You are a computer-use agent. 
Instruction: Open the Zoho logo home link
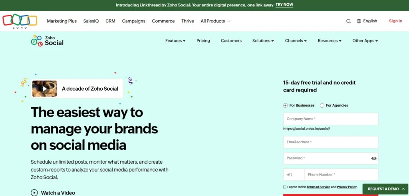click(20, 21)
